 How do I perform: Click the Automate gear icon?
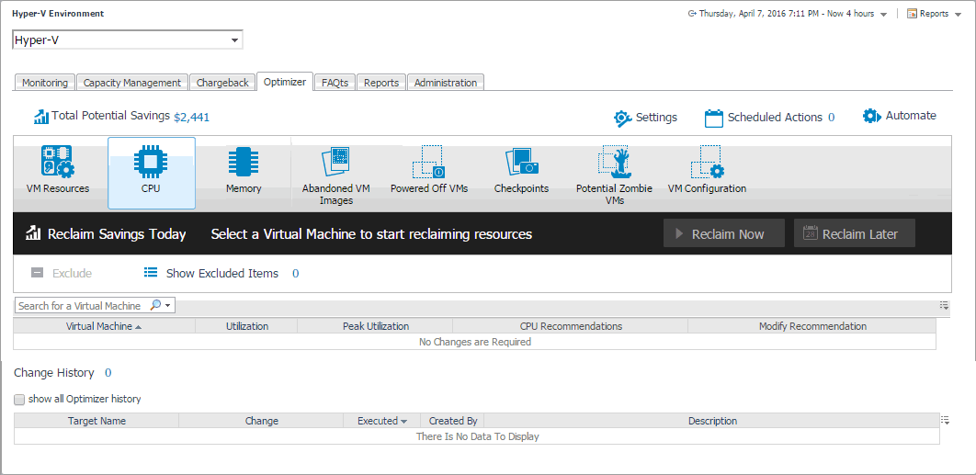(x=871, y=116)
